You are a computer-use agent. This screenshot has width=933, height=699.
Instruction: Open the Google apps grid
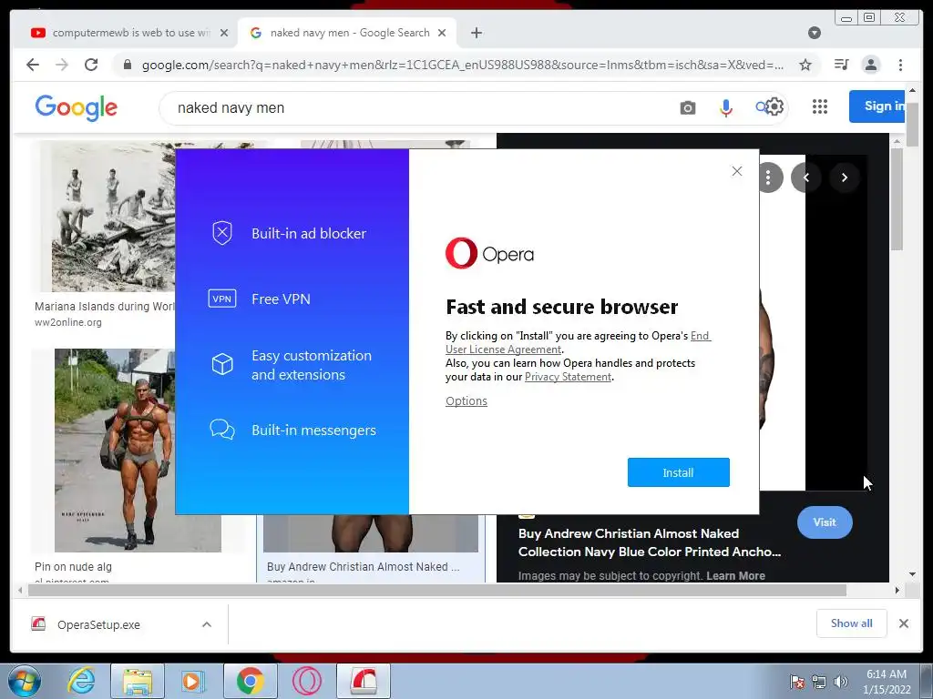point(820,106)
